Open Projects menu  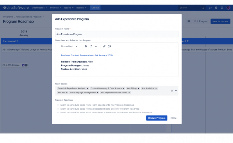click(55, 8)
